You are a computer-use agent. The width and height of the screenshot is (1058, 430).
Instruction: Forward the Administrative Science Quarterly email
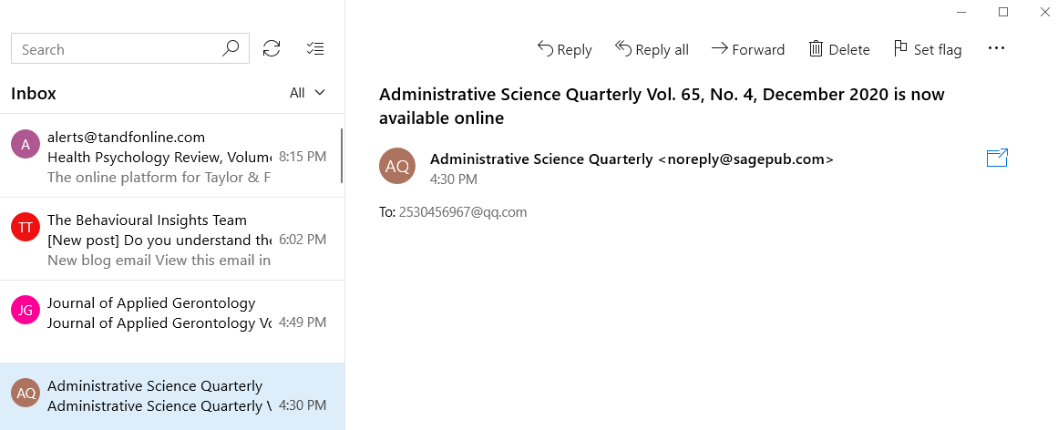[x=747, y=49]
